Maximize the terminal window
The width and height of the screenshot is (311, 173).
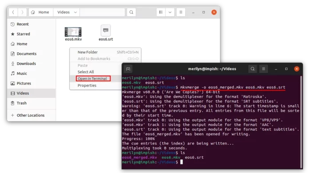(286, 69)
